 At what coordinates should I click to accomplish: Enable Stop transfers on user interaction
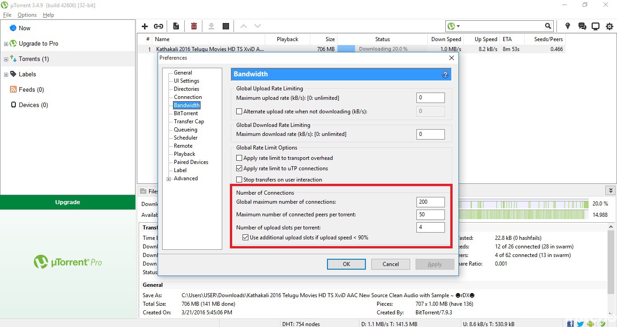click(x=239, y=179)
